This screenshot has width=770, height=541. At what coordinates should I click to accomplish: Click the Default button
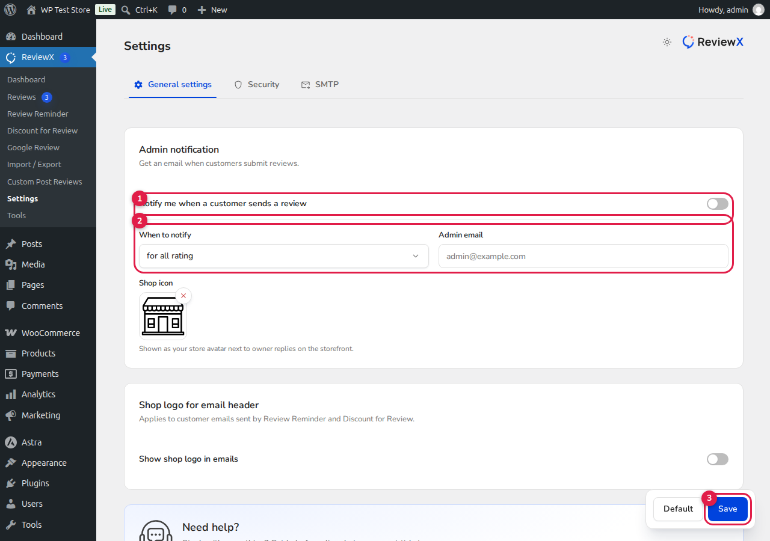(x=678, y=509)
